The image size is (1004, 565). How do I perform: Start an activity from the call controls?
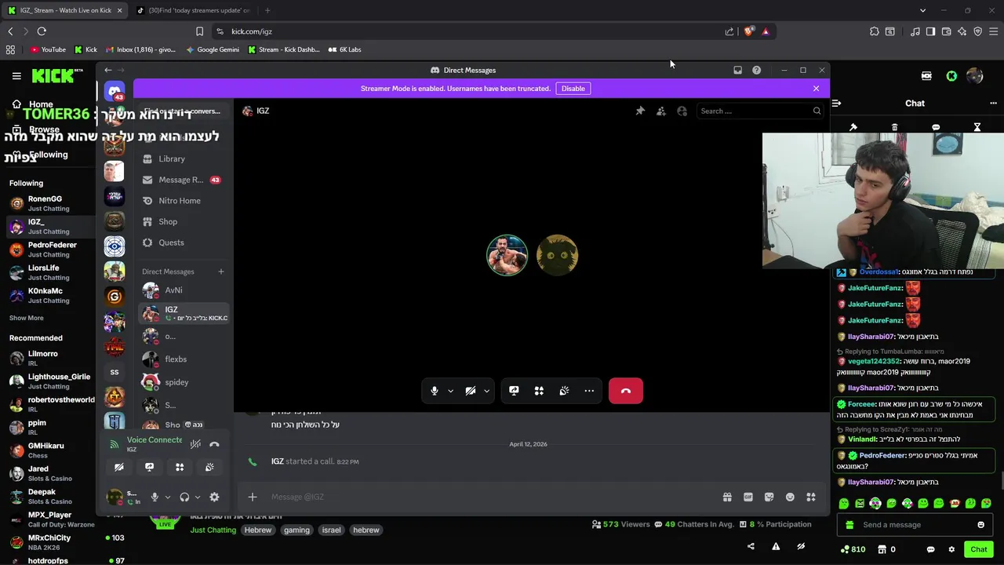[539, 391]
